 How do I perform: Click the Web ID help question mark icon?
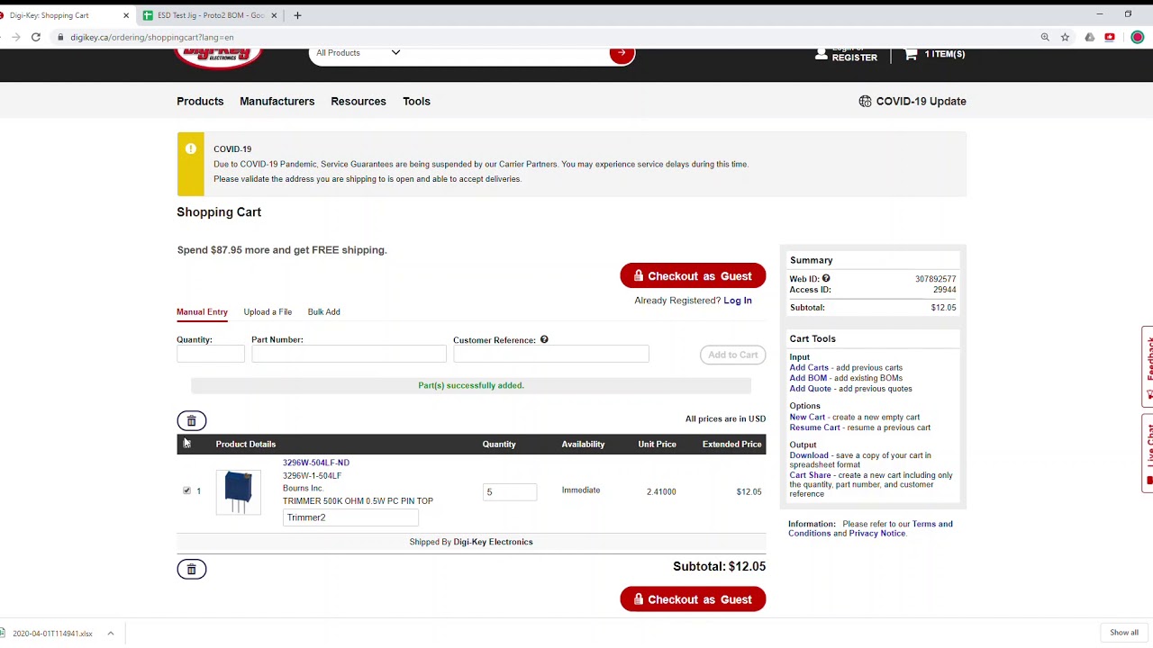[x=826, y=279]
